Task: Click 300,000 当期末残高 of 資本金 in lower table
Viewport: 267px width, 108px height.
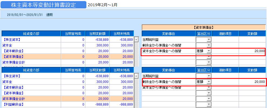Action: coord(122,82)
